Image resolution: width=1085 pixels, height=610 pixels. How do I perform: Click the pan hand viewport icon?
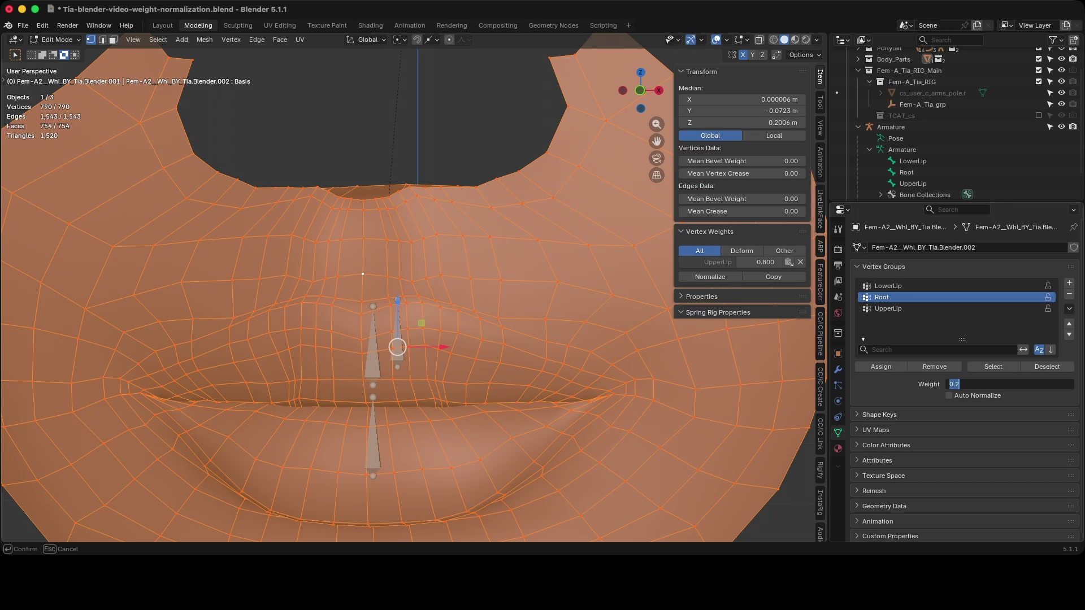click(x=657, y=141)
